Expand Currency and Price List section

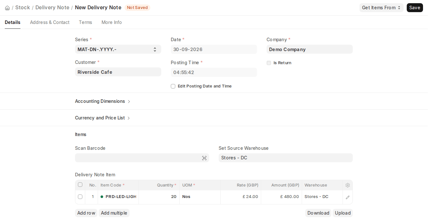click(x=103, y=118)
